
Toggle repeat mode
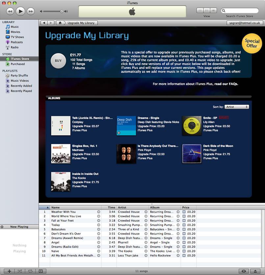coord(30,271)
